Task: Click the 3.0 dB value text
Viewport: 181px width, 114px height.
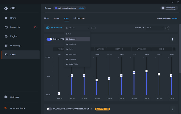Action: point(147,99)
